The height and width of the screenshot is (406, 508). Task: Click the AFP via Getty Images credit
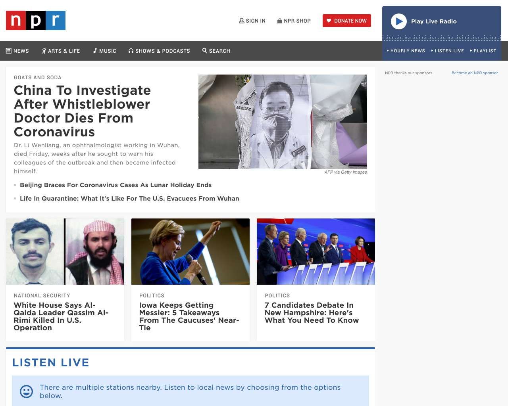coord(346,172)
